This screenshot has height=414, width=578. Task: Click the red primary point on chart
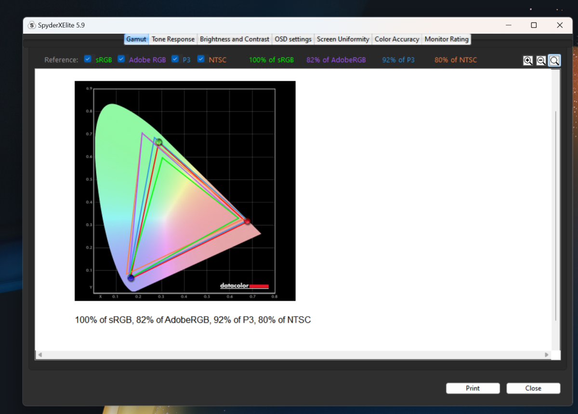247,221
